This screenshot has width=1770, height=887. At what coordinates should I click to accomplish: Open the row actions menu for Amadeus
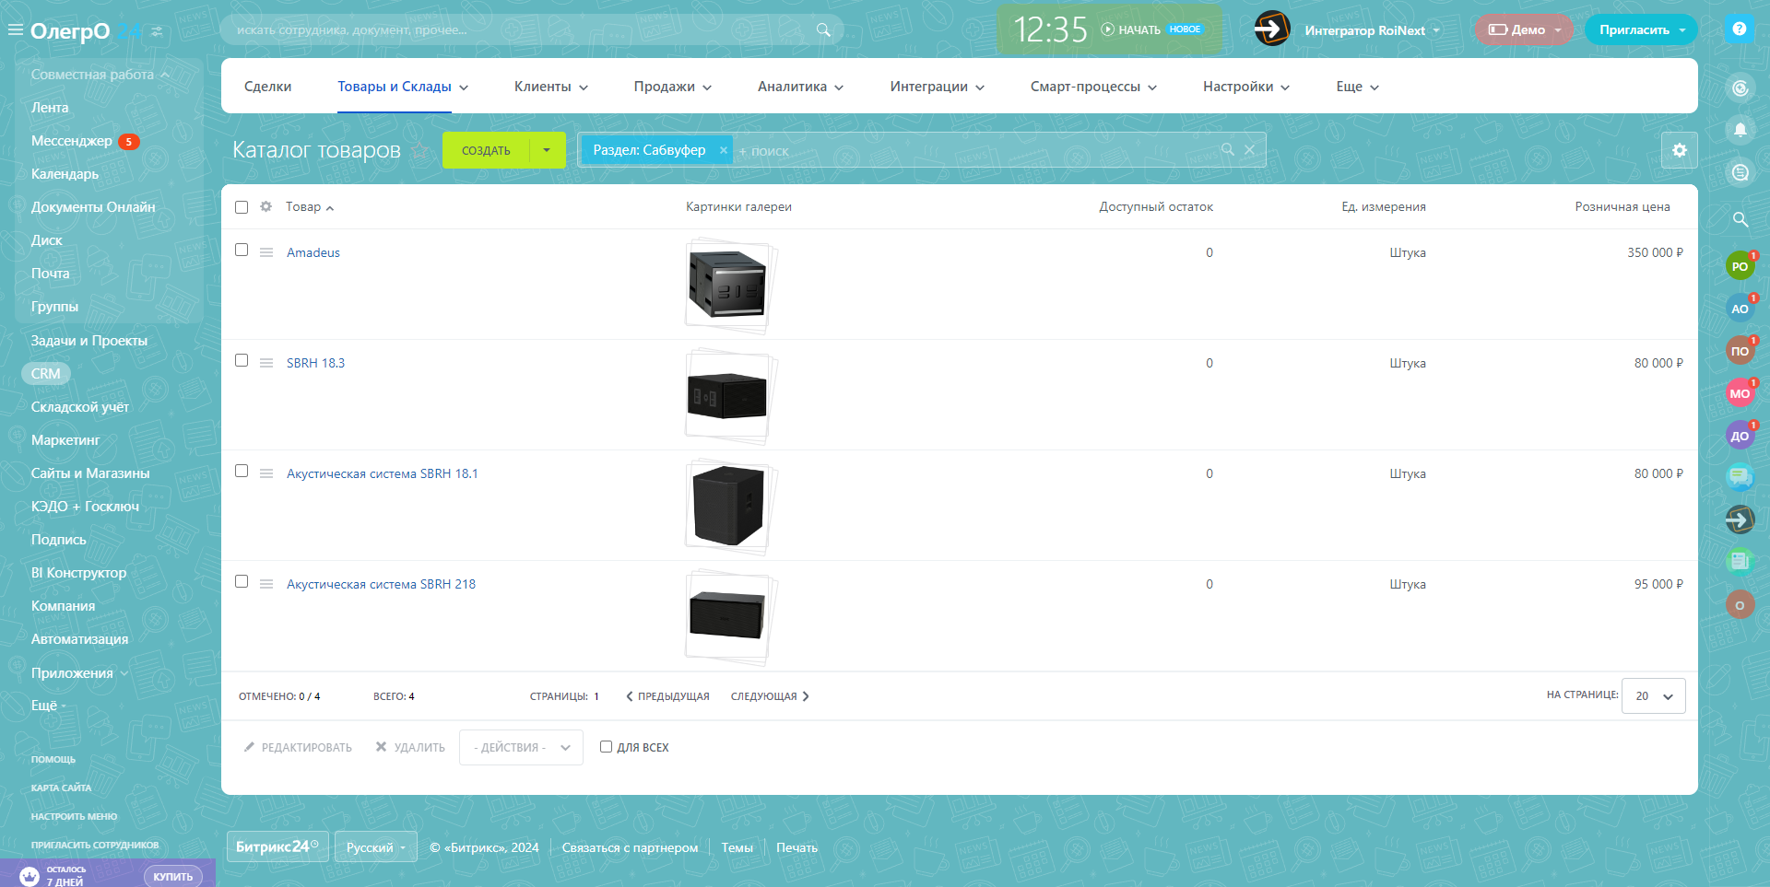point(266,252)
